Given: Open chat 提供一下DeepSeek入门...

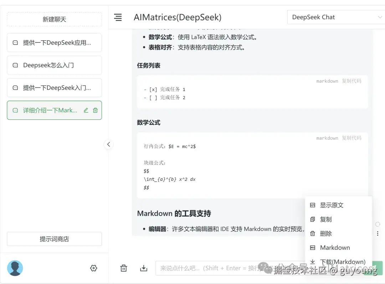Looking at the screenshot, I should tap(54, 88).
